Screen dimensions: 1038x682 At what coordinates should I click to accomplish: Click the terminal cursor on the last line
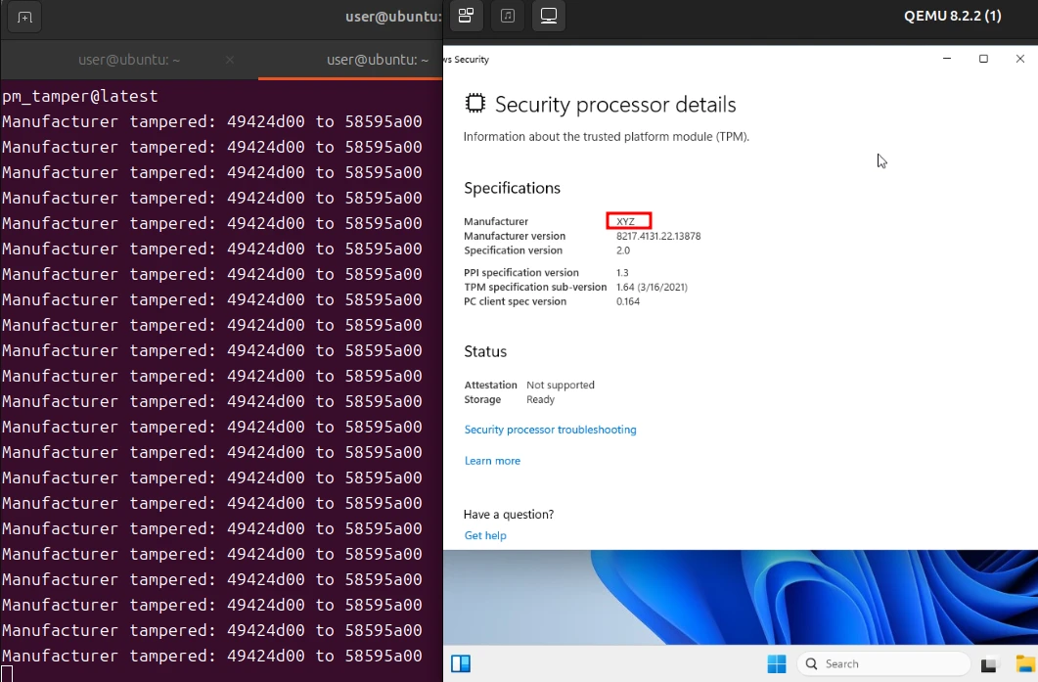(x=7, y=673)
